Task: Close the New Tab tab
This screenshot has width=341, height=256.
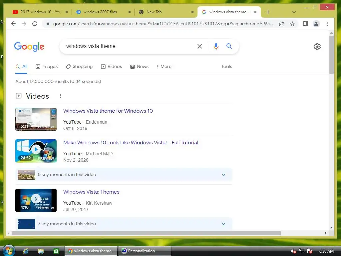Action: pos(192,12)
